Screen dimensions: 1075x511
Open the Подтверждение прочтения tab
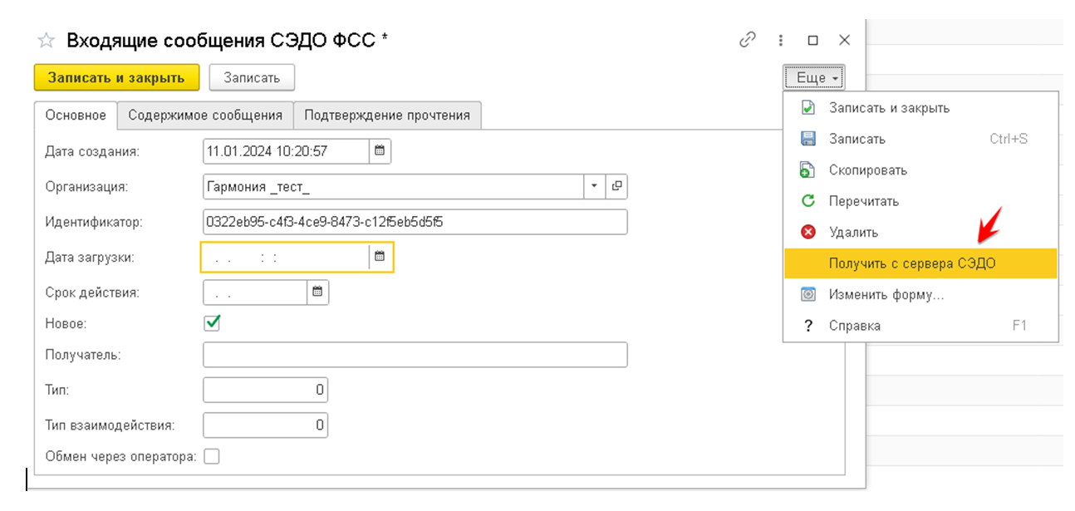coord(387,115)
